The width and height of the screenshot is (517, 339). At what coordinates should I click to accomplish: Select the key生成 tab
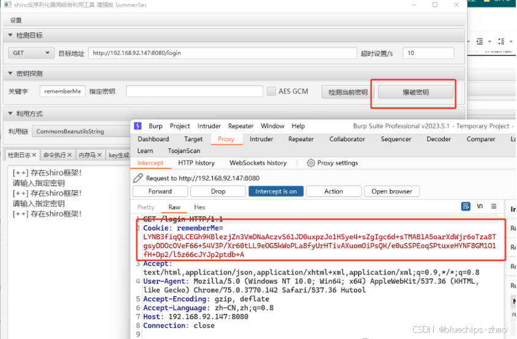point(119,155)
